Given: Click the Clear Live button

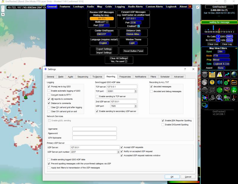Looking at the screenshot, I should point(213,44).
